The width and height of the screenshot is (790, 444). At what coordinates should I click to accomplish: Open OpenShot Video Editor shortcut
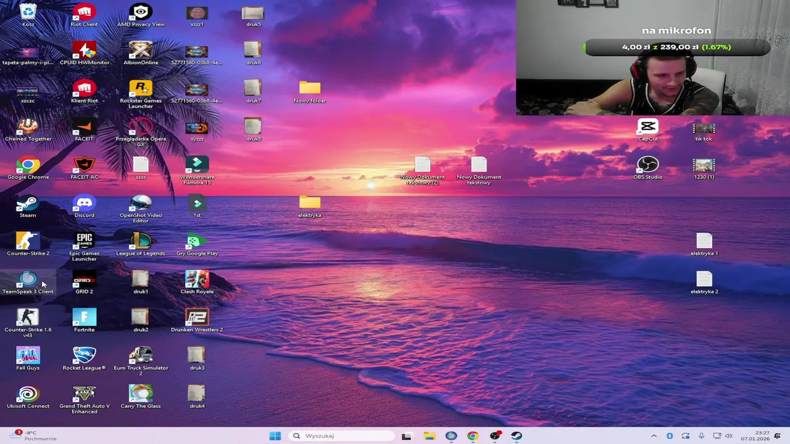point(141,210)
